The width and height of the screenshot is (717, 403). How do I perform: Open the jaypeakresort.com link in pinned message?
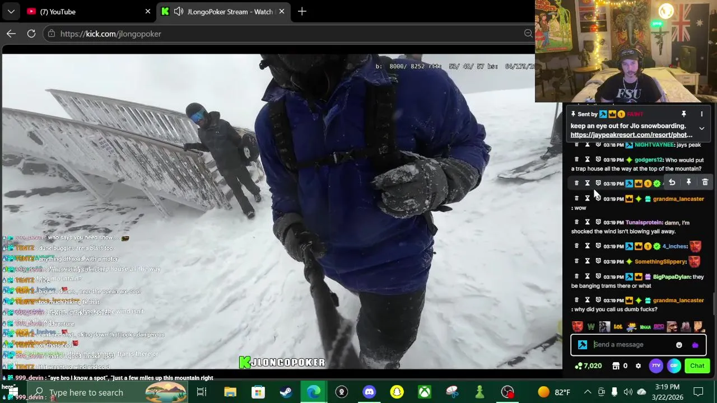631,135
